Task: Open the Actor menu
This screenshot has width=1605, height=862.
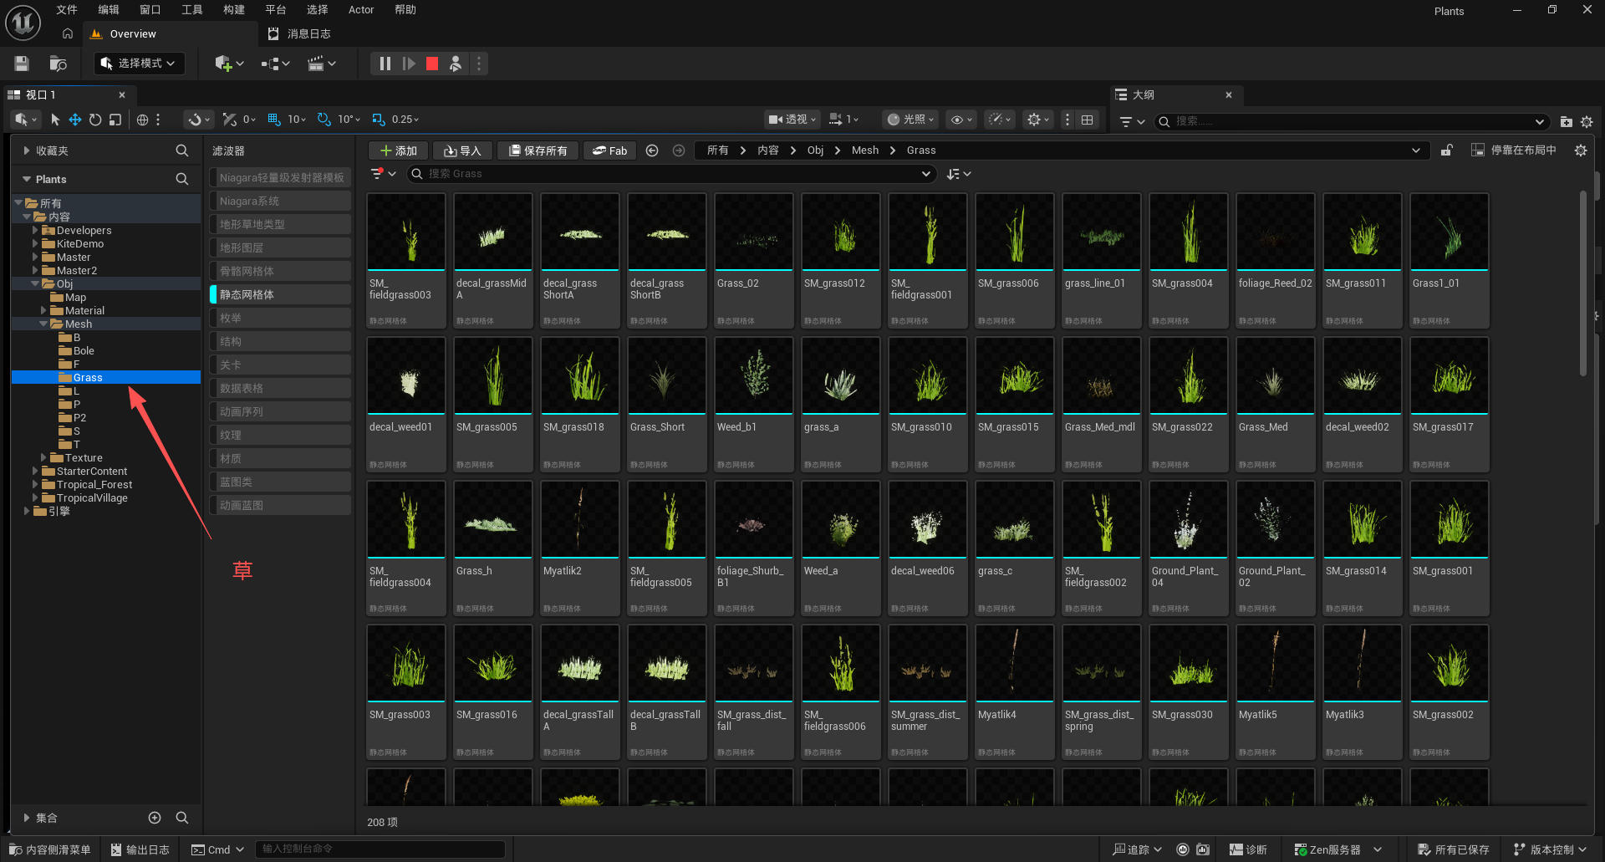Action: [361, 10]
